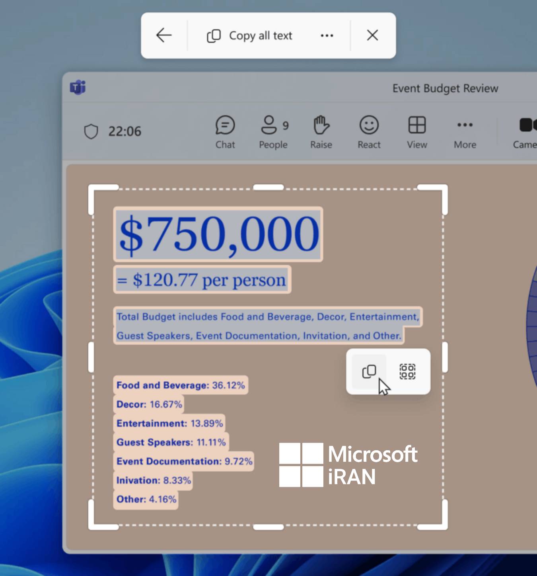Click the Event Budget Review window title

click(445, 88)
